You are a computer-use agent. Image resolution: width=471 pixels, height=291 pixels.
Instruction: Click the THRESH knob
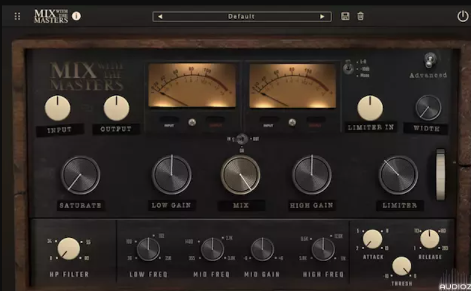pyautogui.click(x=402, y=266)
